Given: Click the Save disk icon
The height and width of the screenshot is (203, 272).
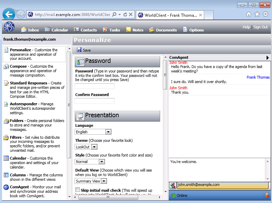Looking at the screenshot, I should (x=79, y=50).
